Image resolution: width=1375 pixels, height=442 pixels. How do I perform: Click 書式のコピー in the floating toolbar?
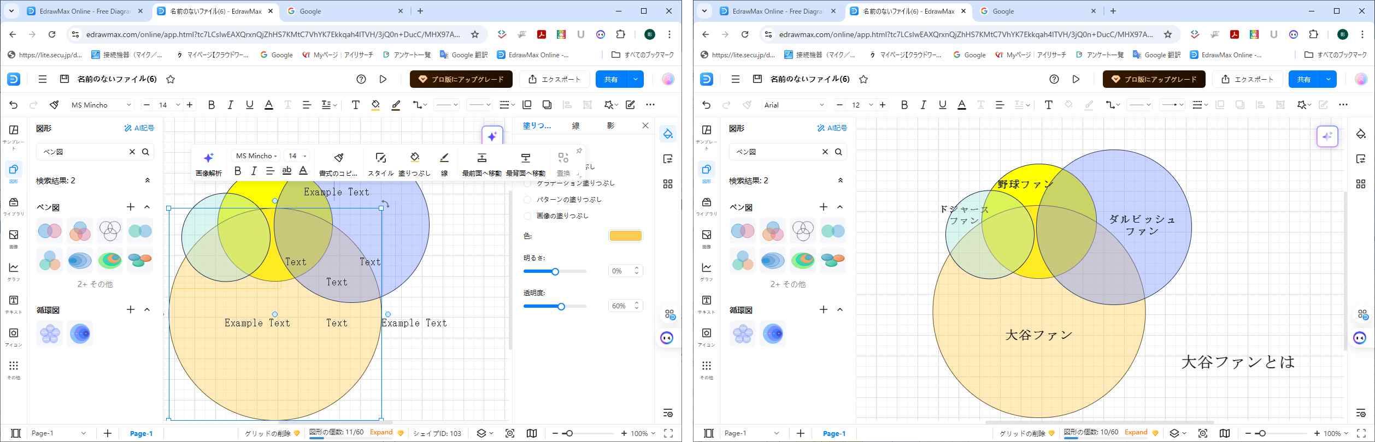pos(338,164)
